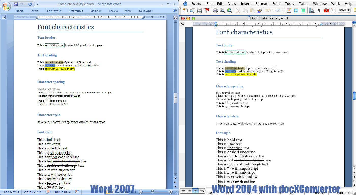The height and width of the screenshot is (195, 356).
Task: Click the Print Preview magnifier icon
Action: pyautogui.click(x=222, y=10)
